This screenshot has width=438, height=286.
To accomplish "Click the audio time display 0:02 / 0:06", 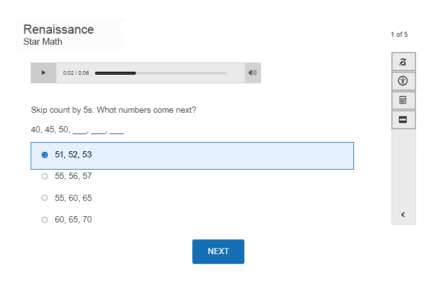I will tap(76, 73).
